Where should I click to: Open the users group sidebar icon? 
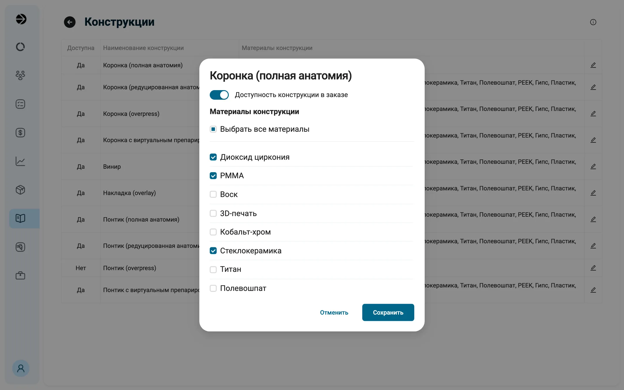pyautogui.click(x=20, y=75)
